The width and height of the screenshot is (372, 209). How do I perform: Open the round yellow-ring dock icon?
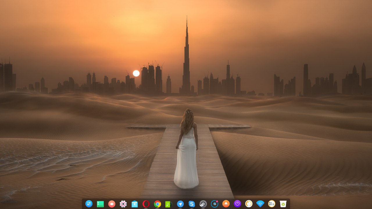point(249,204)
